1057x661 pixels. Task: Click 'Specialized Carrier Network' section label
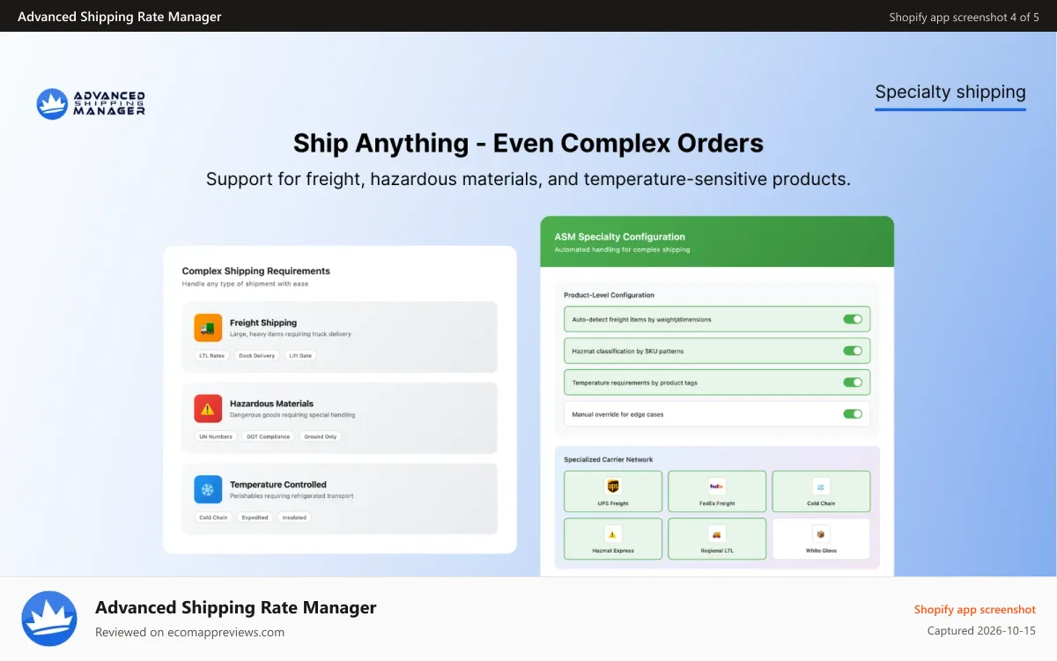pos(609,460)
